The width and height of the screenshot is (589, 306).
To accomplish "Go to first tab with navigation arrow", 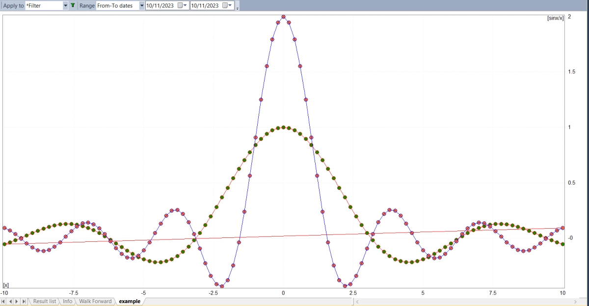I will click(4, 301).
